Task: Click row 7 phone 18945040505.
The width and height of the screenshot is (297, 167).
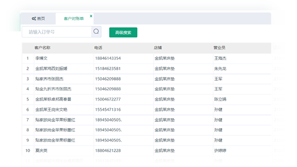Action: [x=108, y=120]
